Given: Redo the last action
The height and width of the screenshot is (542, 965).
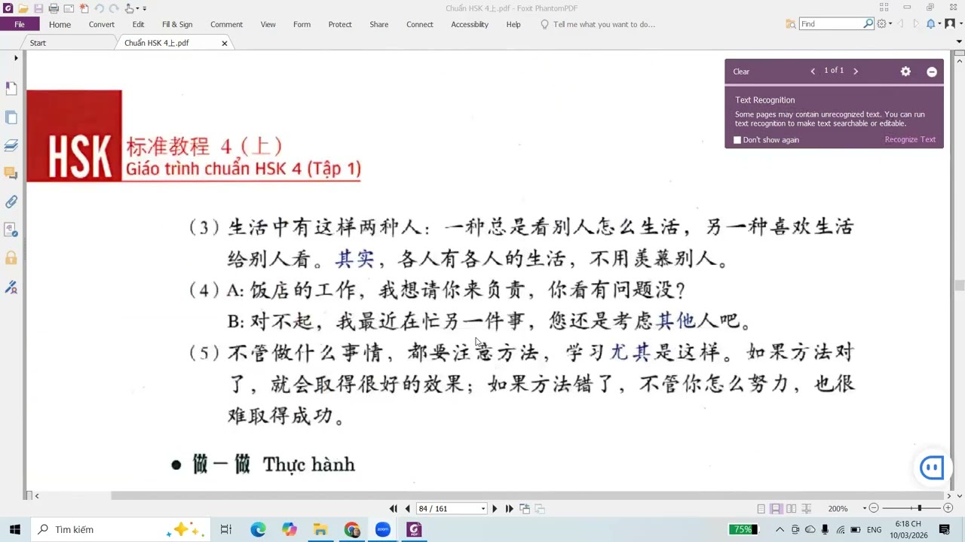Looking at the screenshot, I should point(114,8).
